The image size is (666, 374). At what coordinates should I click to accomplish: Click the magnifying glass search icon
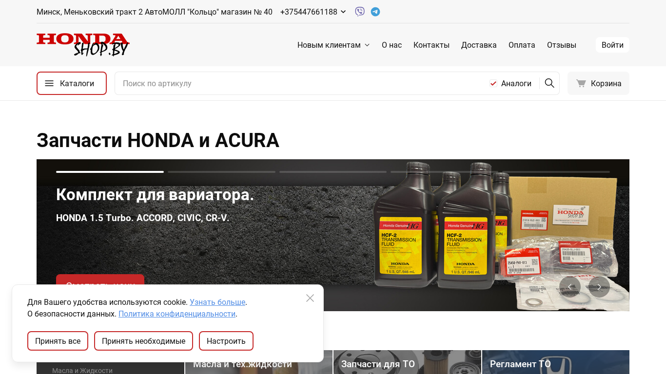click(x=549, y=83)
